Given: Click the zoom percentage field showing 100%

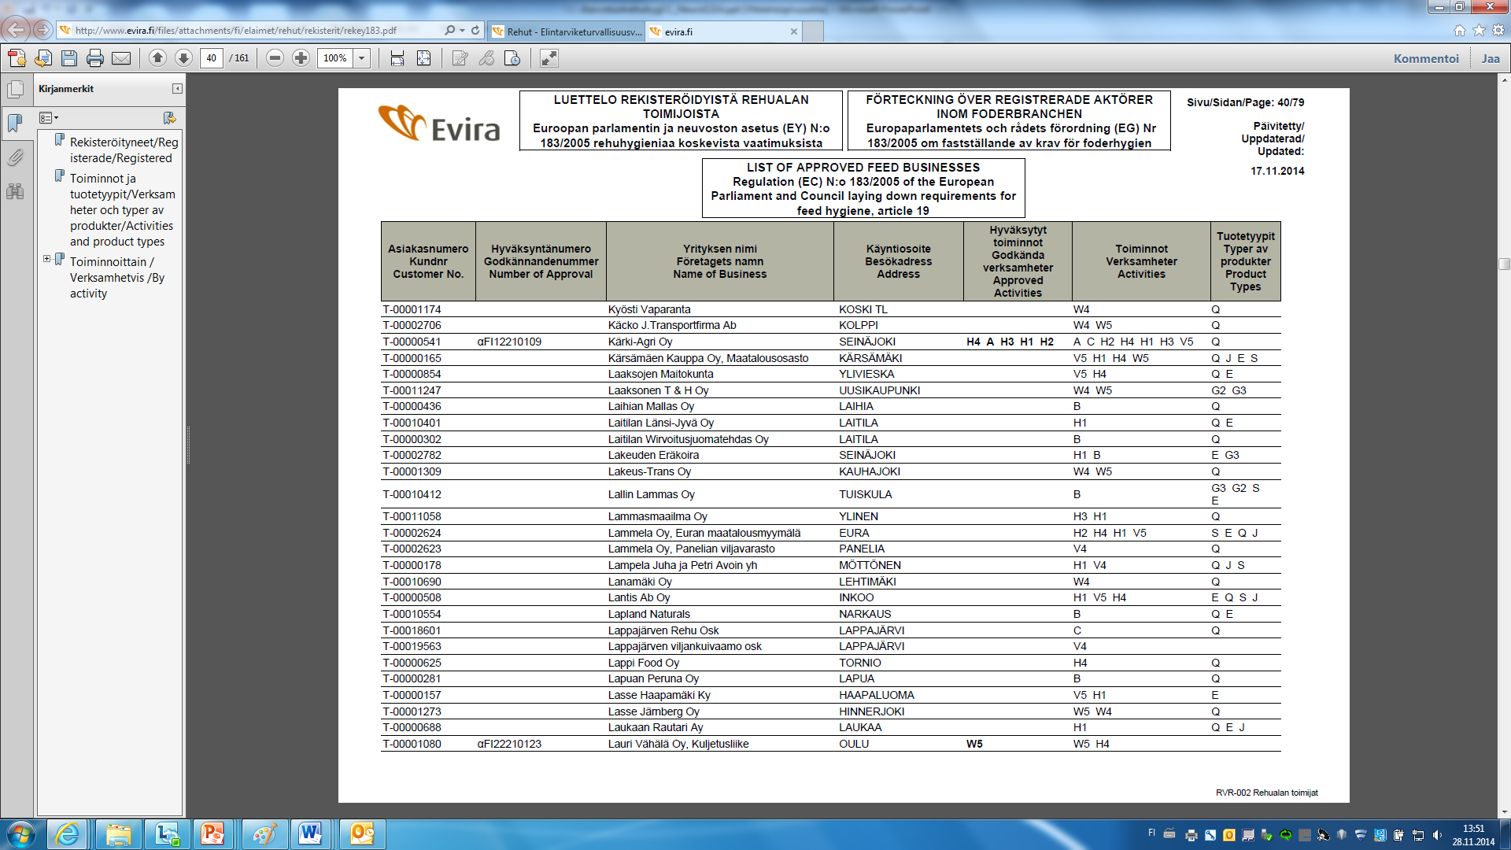Looking at the screenshot, I should click(x=335, y=58).
